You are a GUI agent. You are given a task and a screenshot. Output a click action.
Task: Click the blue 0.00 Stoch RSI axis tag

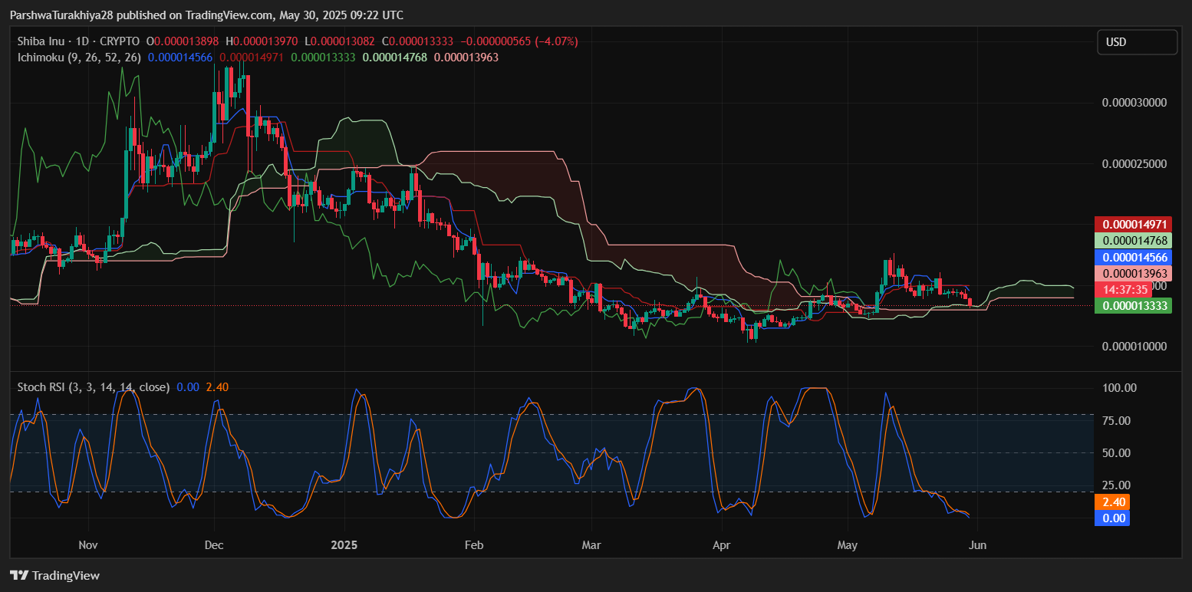pyautogui.click(x=1113, y=518)
